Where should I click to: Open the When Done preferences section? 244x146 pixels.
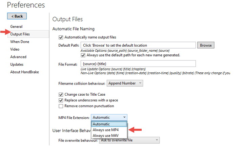tap(20, 42)
